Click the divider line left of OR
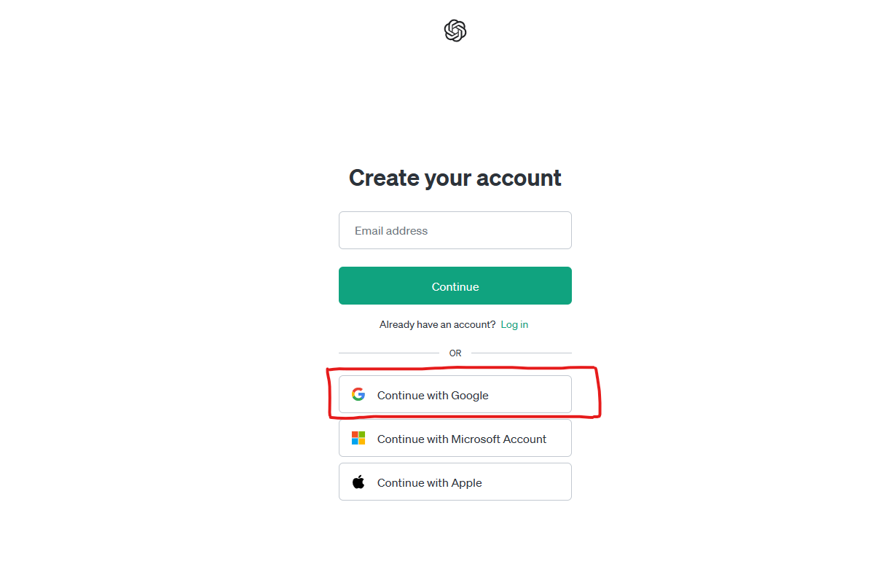Screen dimensions: 872x580 click(x=388, y=353)
